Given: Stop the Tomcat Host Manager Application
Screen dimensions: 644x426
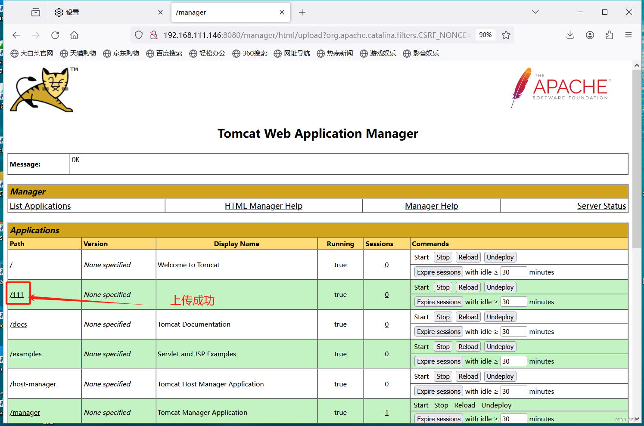Looking at the screenshot, I should pyautogui.click(x=443, y=377).
